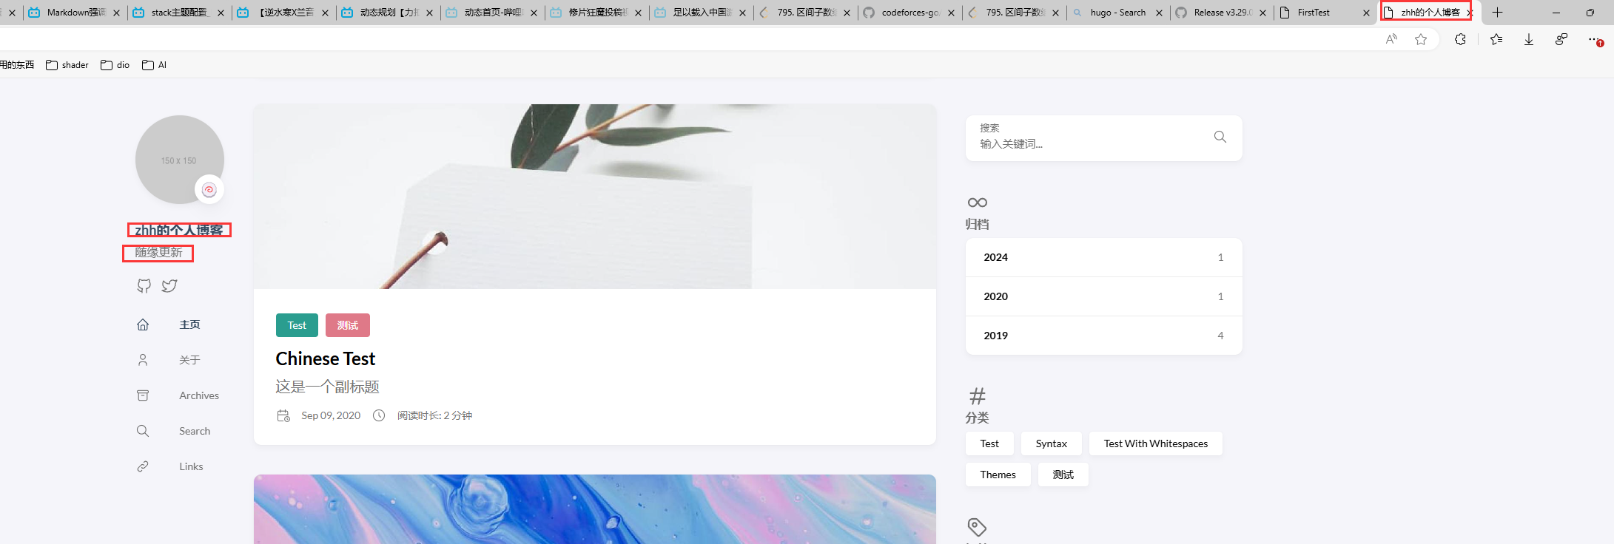Close the FirstTest browser tab
Viewport: 1614px width, 544px height.
(1367, 13)
